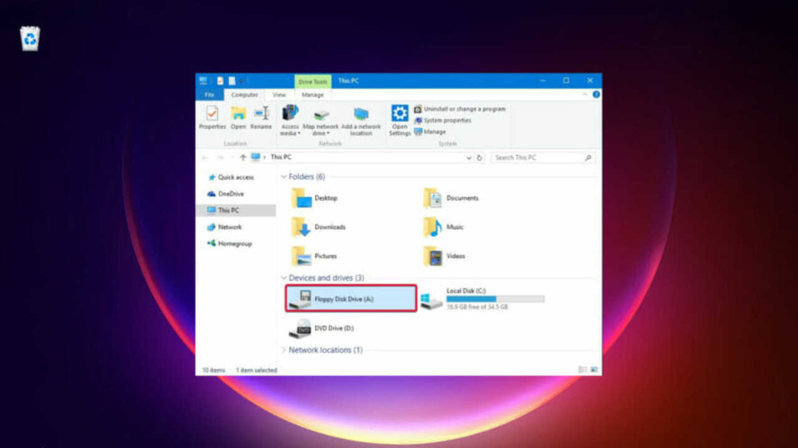The image size is (798, 448).
Task: Go forward with the Forward arrow
Action: point(219,157)
